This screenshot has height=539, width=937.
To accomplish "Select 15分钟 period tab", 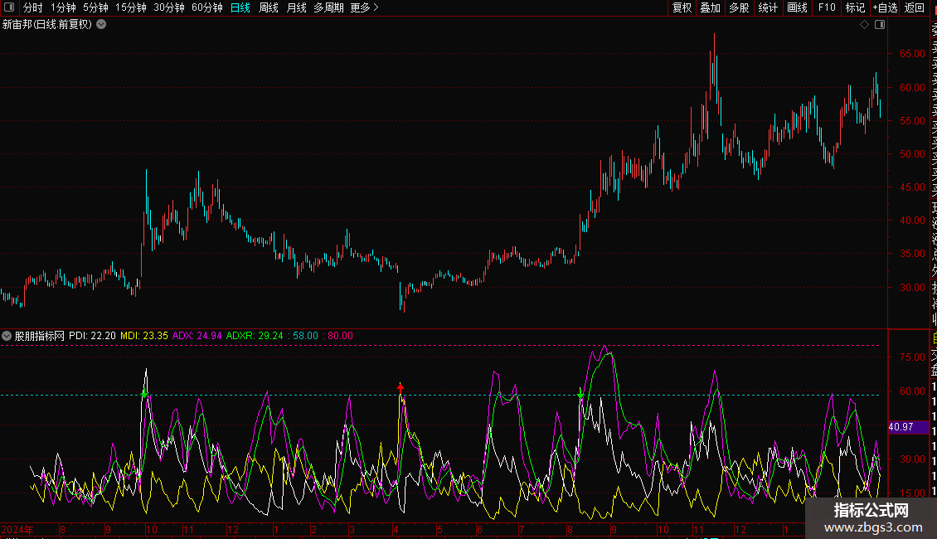I will pos(131,7).
